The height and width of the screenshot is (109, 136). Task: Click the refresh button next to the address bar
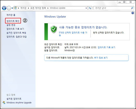coord(90,8)
